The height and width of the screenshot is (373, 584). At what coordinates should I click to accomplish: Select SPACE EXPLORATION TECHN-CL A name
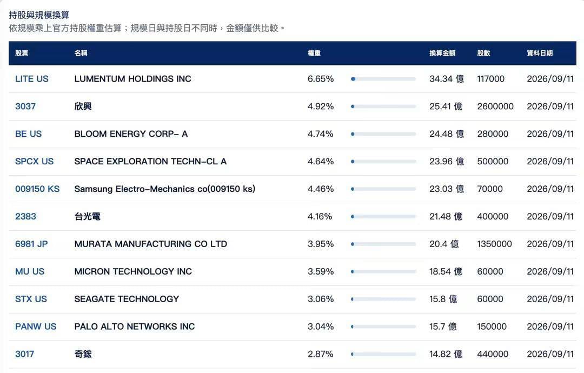coord(150,162)
